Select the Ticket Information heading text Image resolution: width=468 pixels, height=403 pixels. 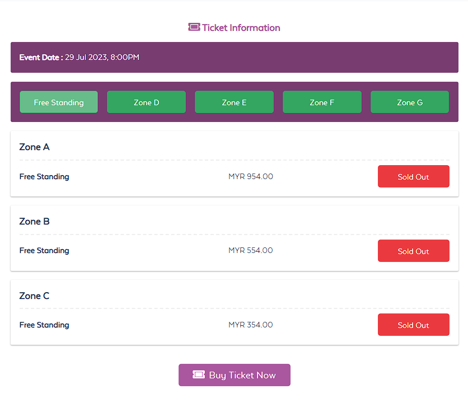(x=241, y=28)
